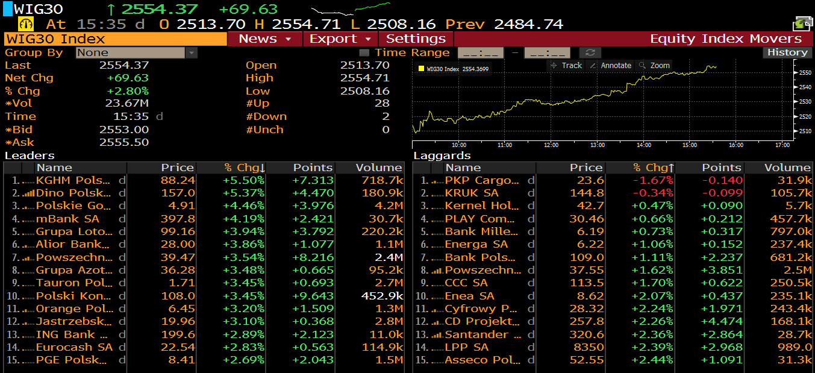Click the volume bars icon beside Dino Polska

click(28, 193)
